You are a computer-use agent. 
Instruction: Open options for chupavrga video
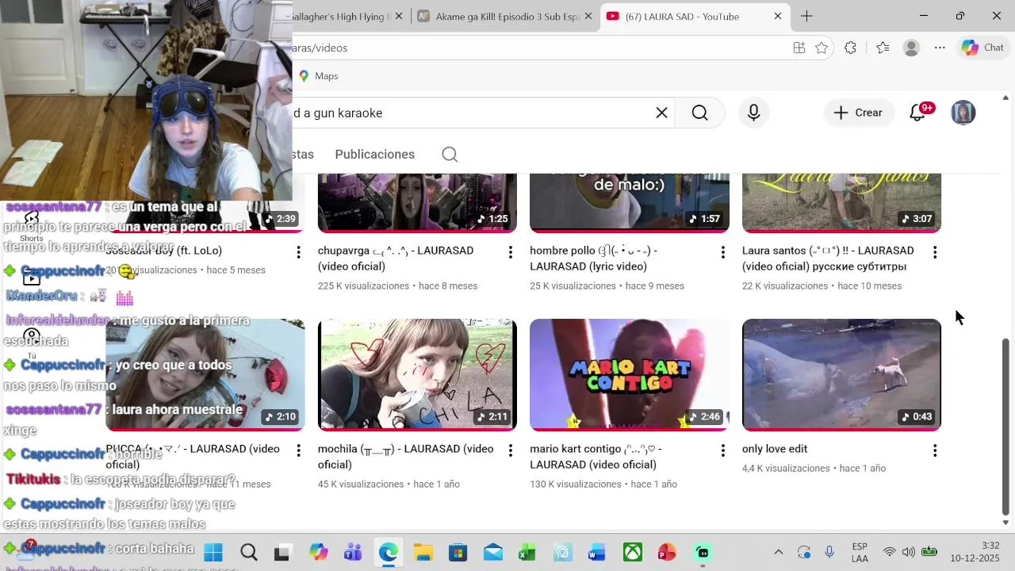pos(510,252)
